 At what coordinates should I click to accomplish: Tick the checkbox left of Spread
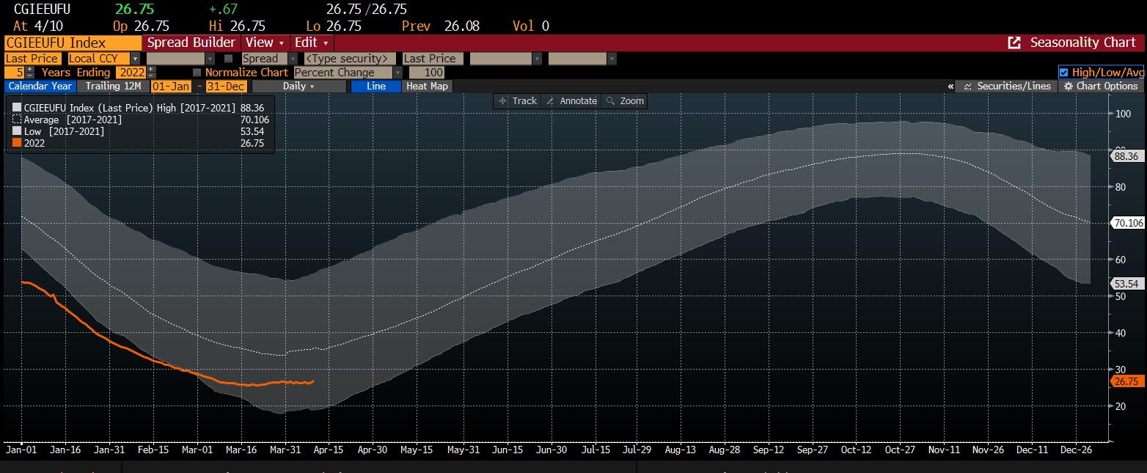[x=228, y=59]
